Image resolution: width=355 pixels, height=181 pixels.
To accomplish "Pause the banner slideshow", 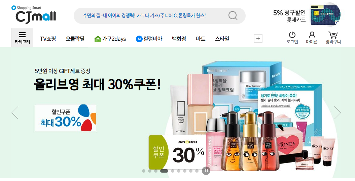I will (x=206, y=171).
